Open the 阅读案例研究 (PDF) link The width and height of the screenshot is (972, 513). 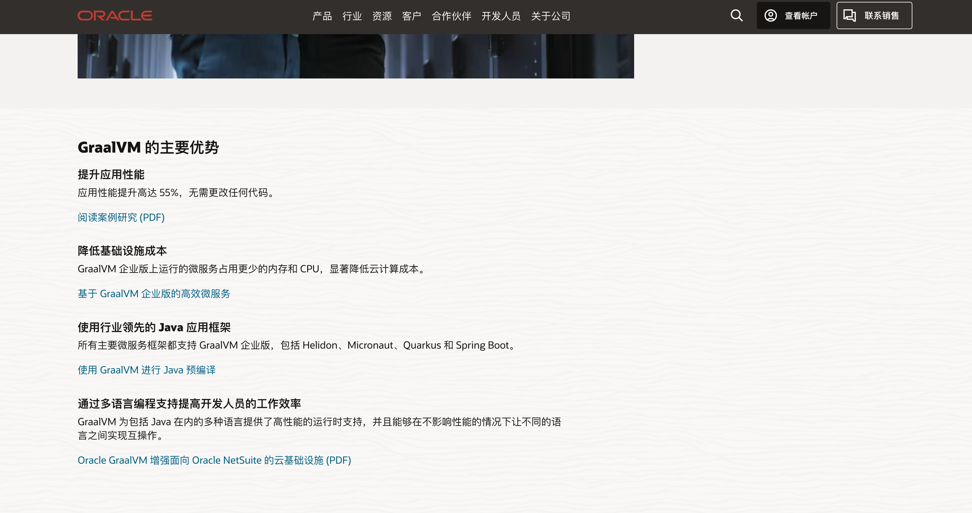click(x=121, y=217)
